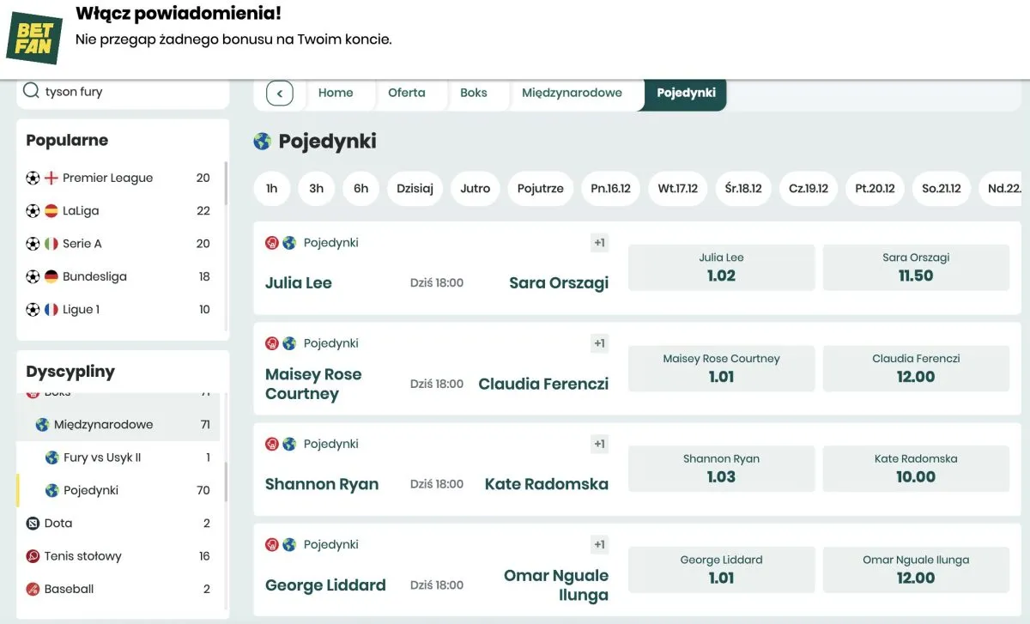
Task: Expand +1 markets for Shannon Ryan fight
Action: 599,444
